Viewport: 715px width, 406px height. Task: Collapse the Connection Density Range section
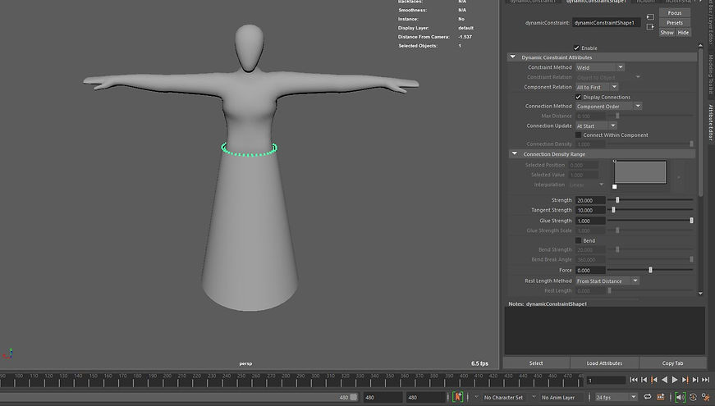(x=515, y=153)
